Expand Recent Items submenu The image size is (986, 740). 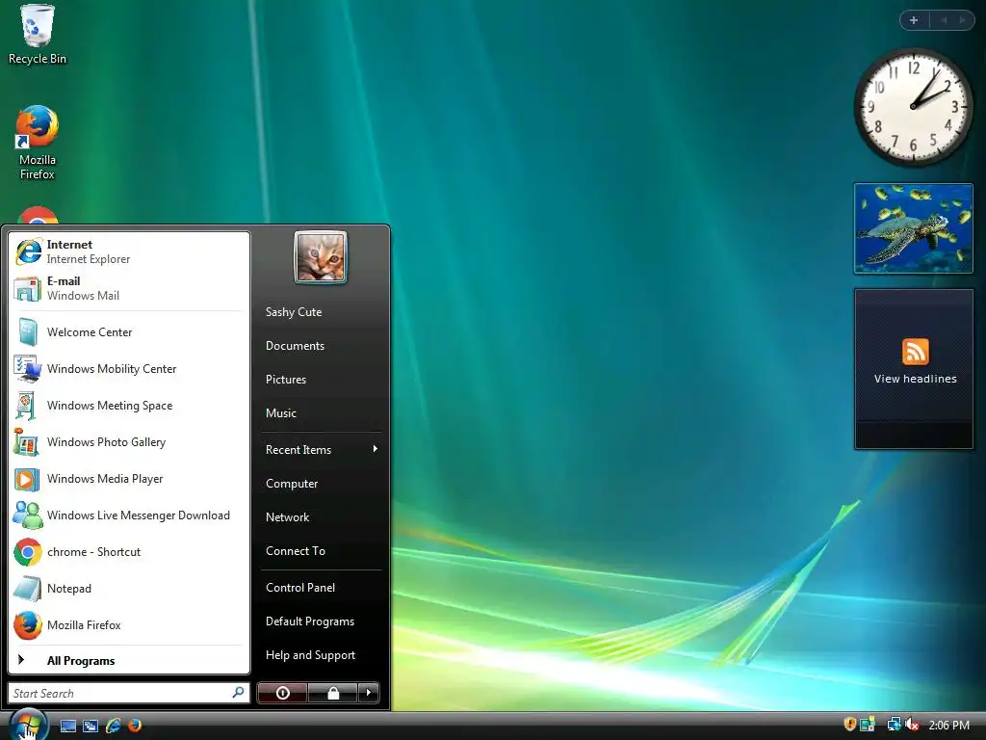[x=322, y=449]
